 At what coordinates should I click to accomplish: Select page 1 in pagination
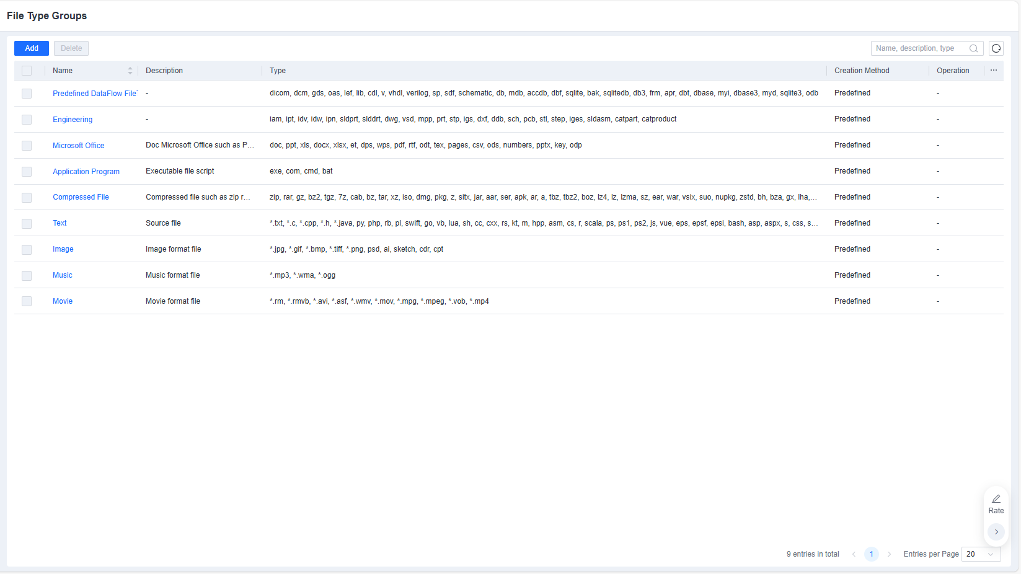point(871,554)
